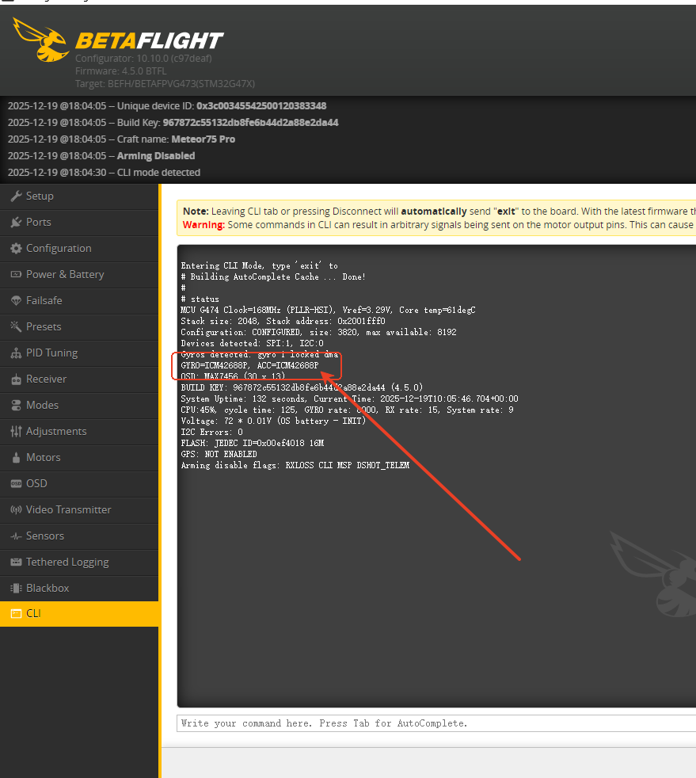Click the 'Arming Disabled' log entry
The width and height of the screenshot is (696, 778).
pos(101,156)
